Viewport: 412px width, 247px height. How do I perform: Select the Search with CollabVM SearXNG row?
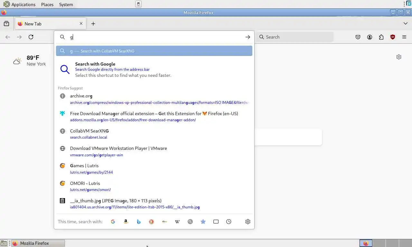point(154,51)
